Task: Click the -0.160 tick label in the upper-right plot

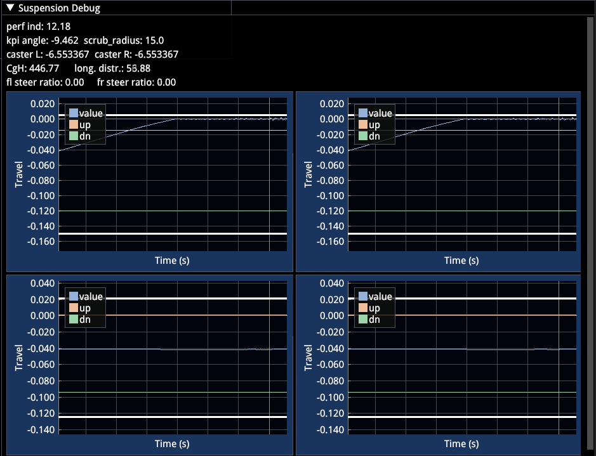Action: (x=331, y=242)
